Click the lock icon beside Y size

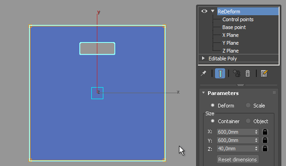[x=265, y=140]
